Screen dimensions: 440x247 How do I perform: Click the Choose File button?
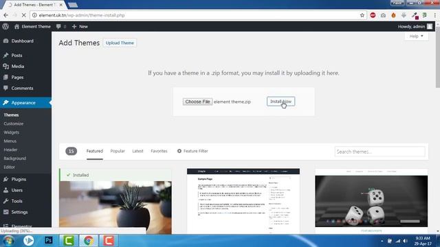point(197,102)
